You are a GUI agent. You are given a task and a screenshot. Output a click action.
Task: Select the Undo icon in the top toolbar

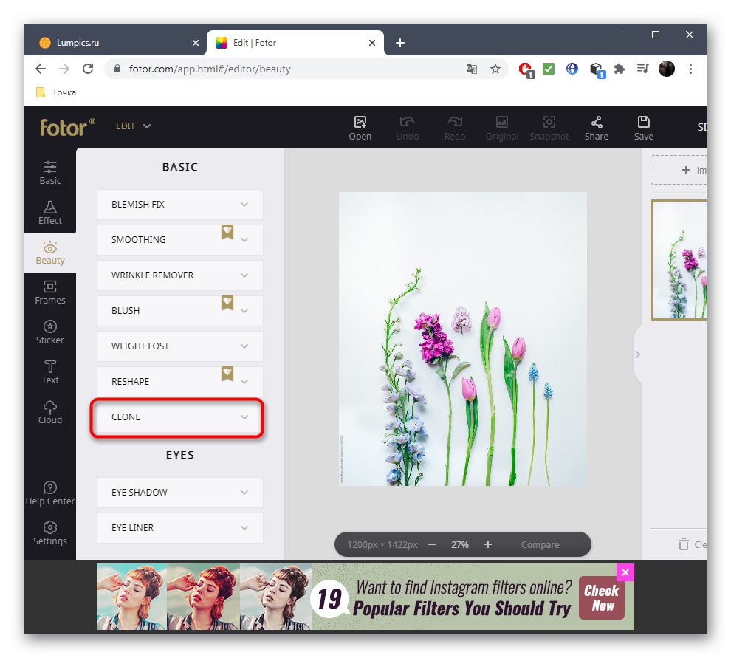click(407, 126)
